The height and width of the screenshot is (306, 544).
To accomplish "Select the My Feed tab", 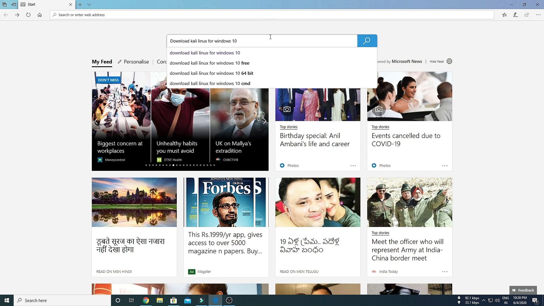I will coord(102,62).
